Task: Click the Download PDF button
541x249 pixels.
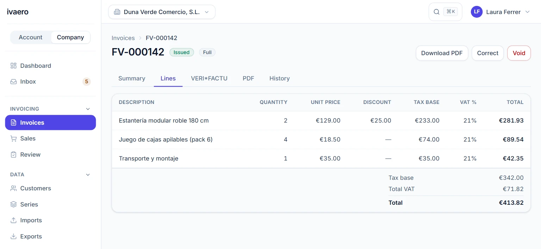Action: (x=442, y=53)
